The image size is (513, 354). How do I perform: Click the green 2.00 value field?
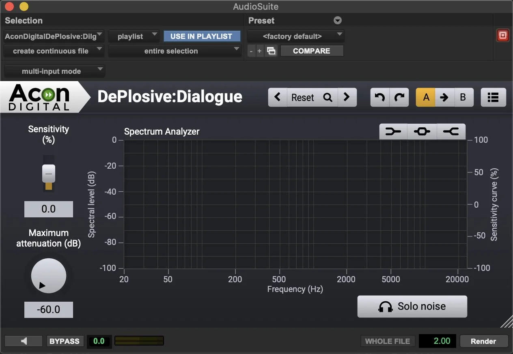pos(437,341)
